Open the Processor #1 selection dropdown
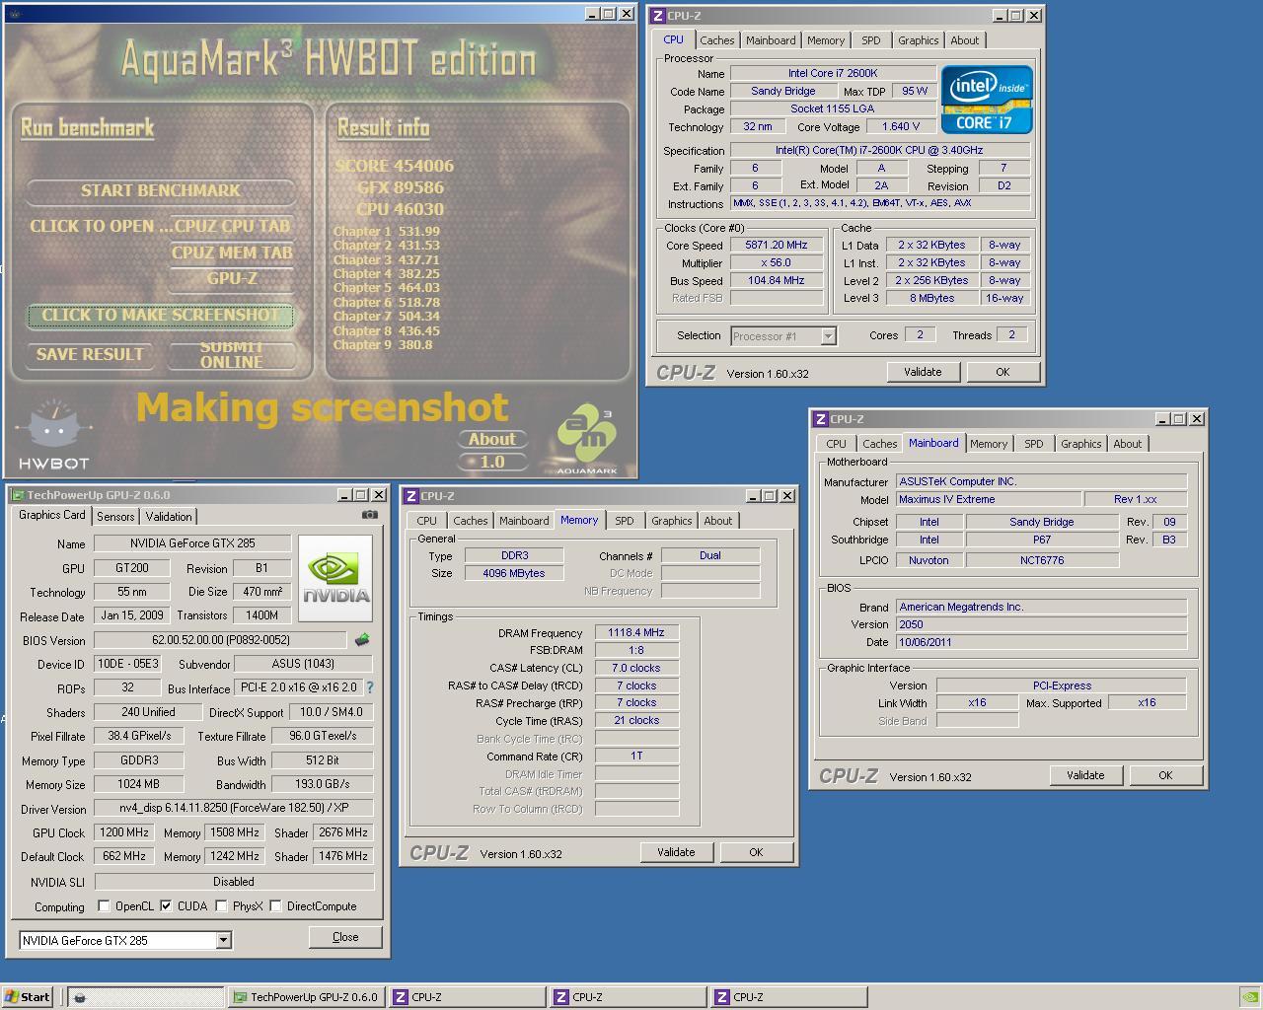 828,336
